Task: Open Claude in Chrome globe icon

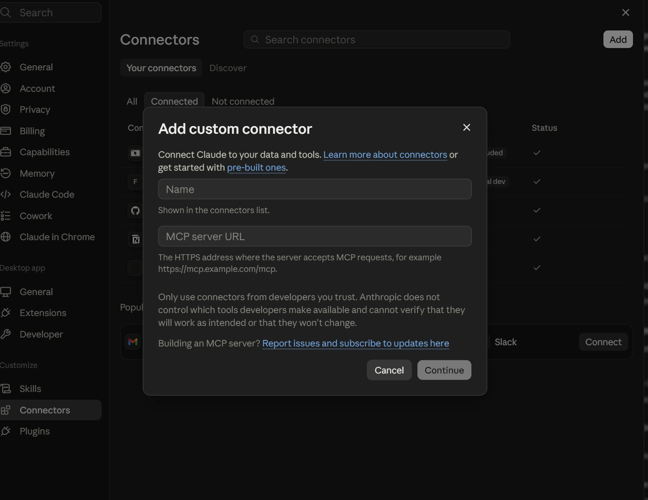Action: [6, 237]
